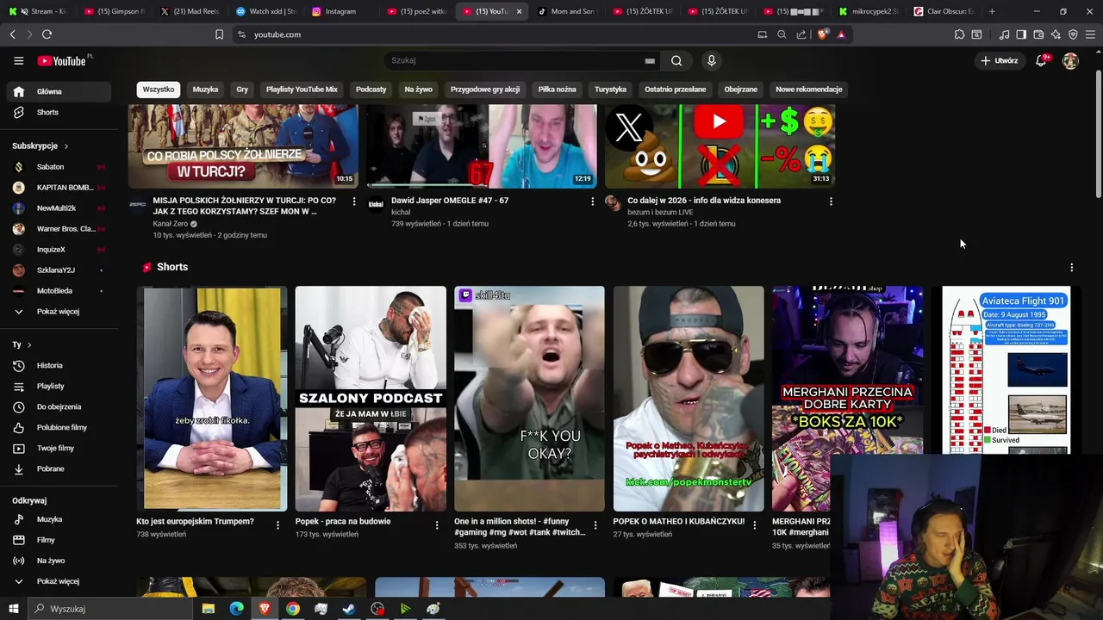Viewport: 1103px width, 620px height.
Task: Open Polubione filmy liked videos
Action: (x=59, y=427)
